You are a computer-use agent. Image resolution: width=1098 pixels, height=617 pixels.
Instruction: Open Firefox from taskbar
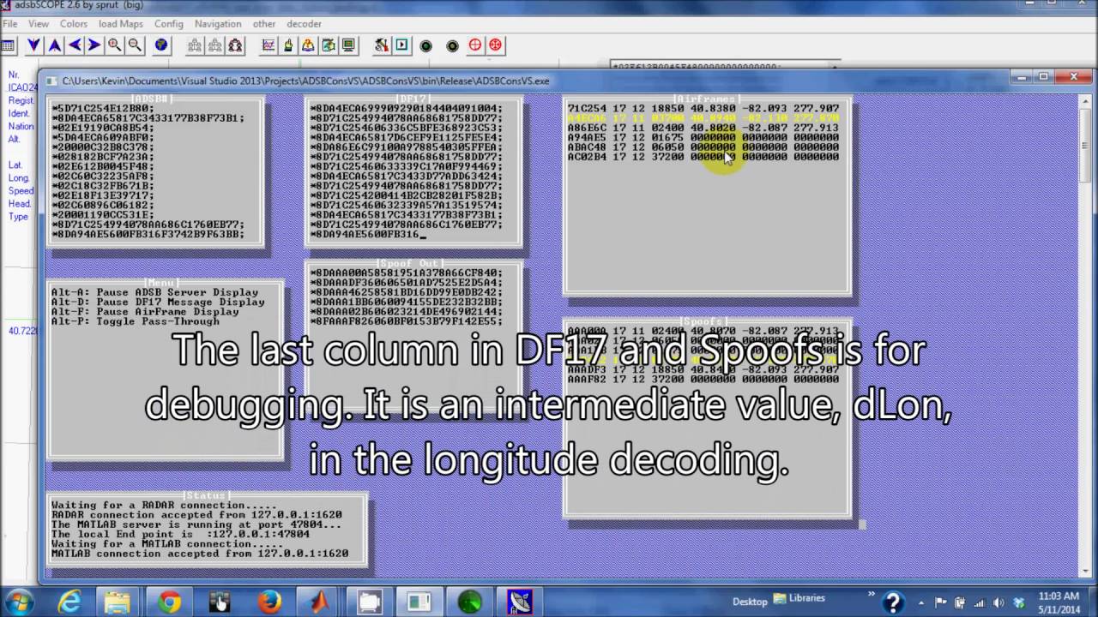(x=269, y=602)
